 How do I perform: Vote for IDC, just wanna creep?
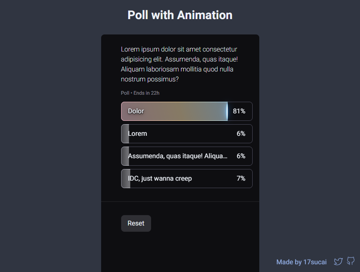[186, 179]
